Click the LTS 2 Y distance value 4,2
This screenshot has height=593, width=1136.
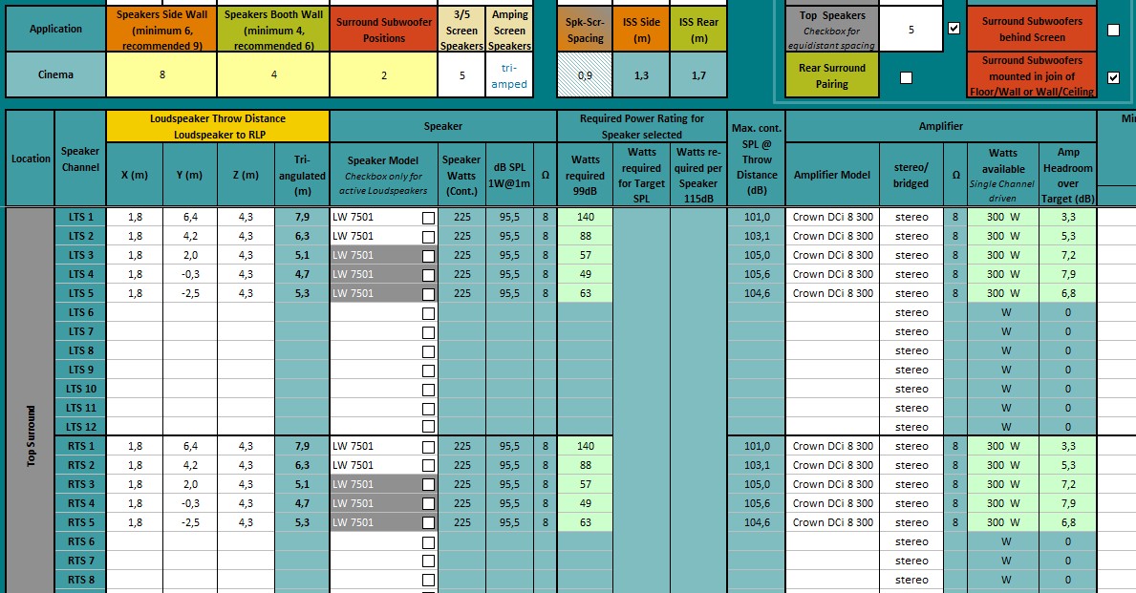tap(190, 236)
